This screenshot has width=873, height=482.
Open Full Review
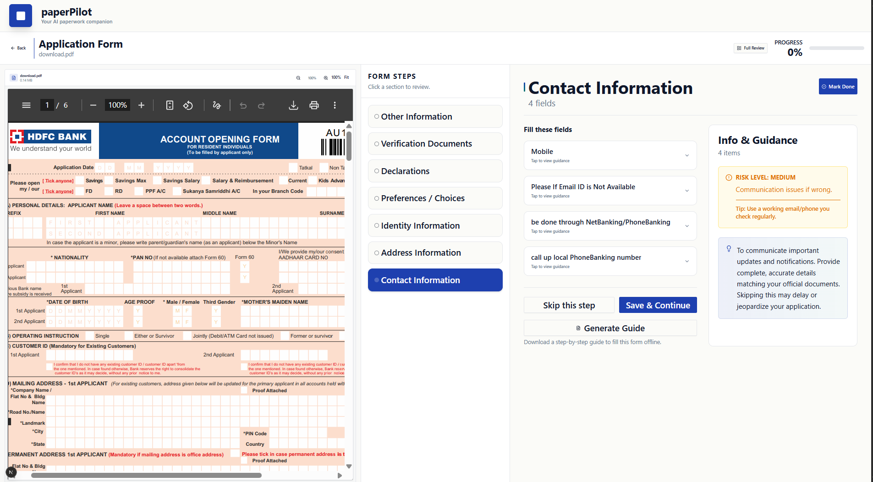tap(751, 48)
